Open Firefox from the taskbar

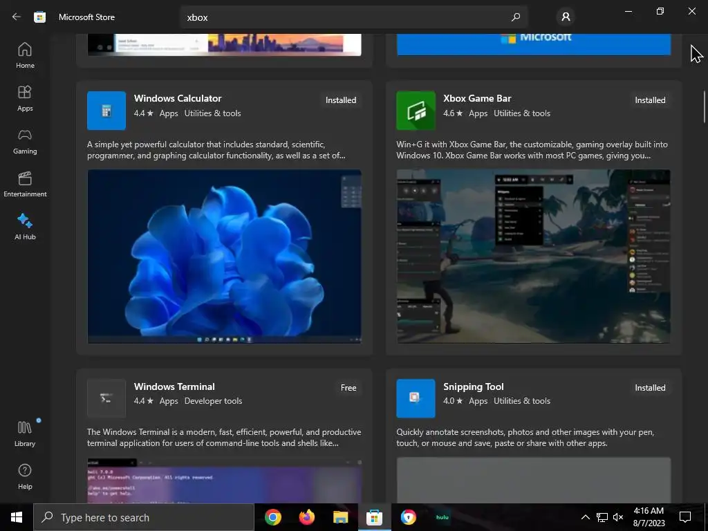(x=307, y=517)
